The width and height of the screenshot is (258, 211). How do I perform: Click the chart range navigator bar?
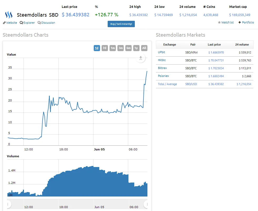point(77,204)
